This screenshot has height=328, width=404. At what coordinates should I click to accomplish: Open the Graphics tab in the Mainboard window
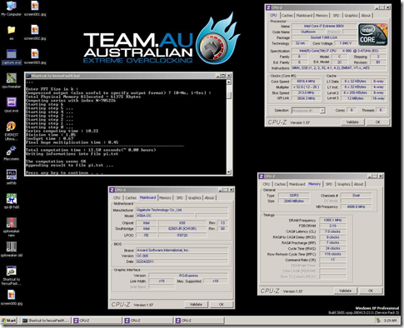click(x=194, y=198)
